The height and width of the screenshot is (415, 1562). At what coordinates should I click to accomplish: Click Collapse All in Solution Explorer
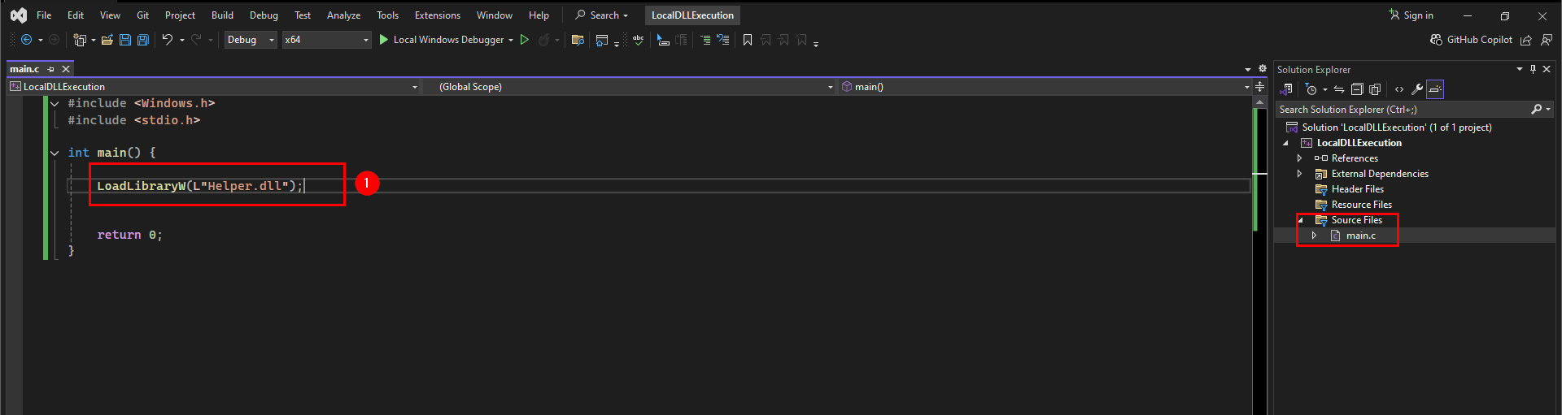[x=1357, y=89]
